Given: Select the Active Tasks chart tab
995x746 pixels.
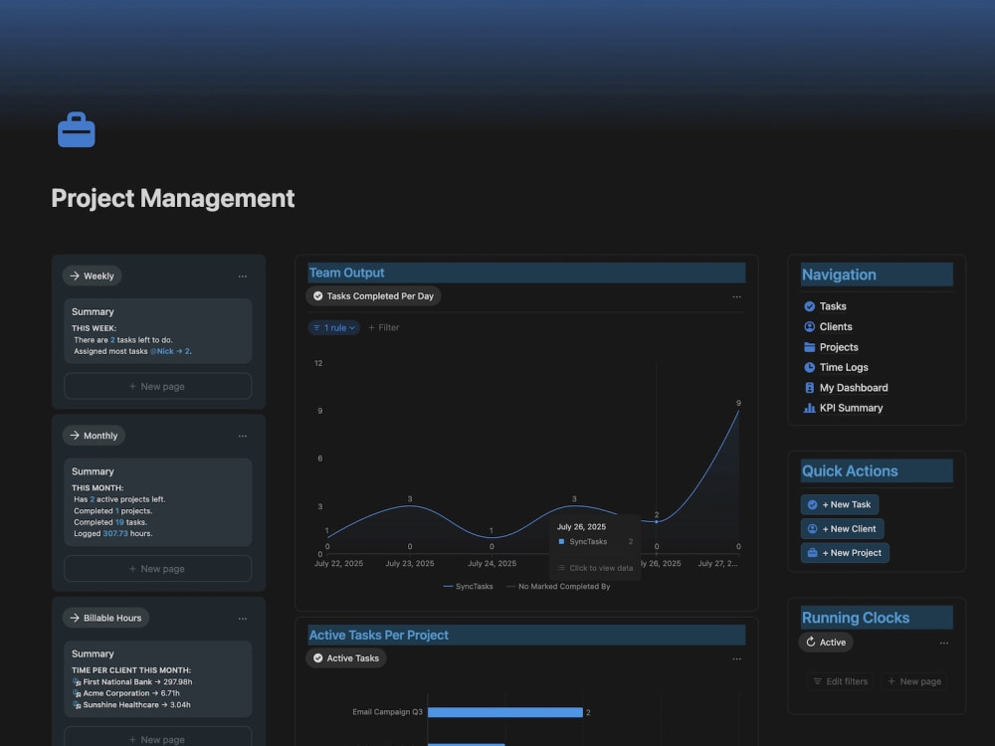Looking at the screenshot, I should 346,658.
